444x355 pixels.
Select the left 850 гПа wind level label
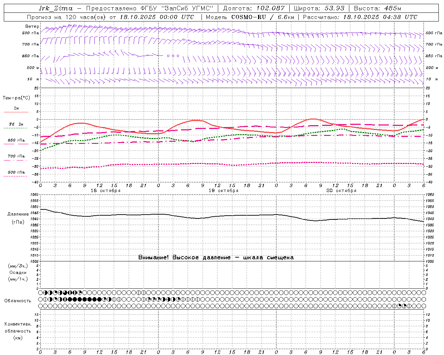[30, 56]
